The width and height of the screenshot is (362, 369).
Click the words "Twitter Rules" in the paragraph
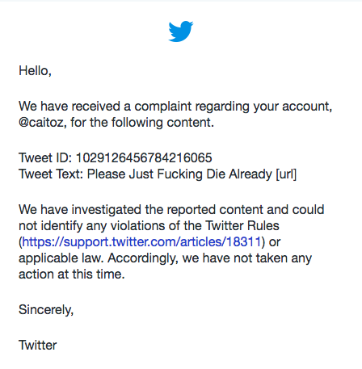[242, 225]
